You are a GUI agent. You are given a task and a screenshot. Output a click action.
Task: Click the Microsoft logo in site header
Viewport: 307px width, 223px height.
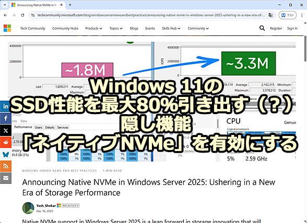click(x=7, y=28)
